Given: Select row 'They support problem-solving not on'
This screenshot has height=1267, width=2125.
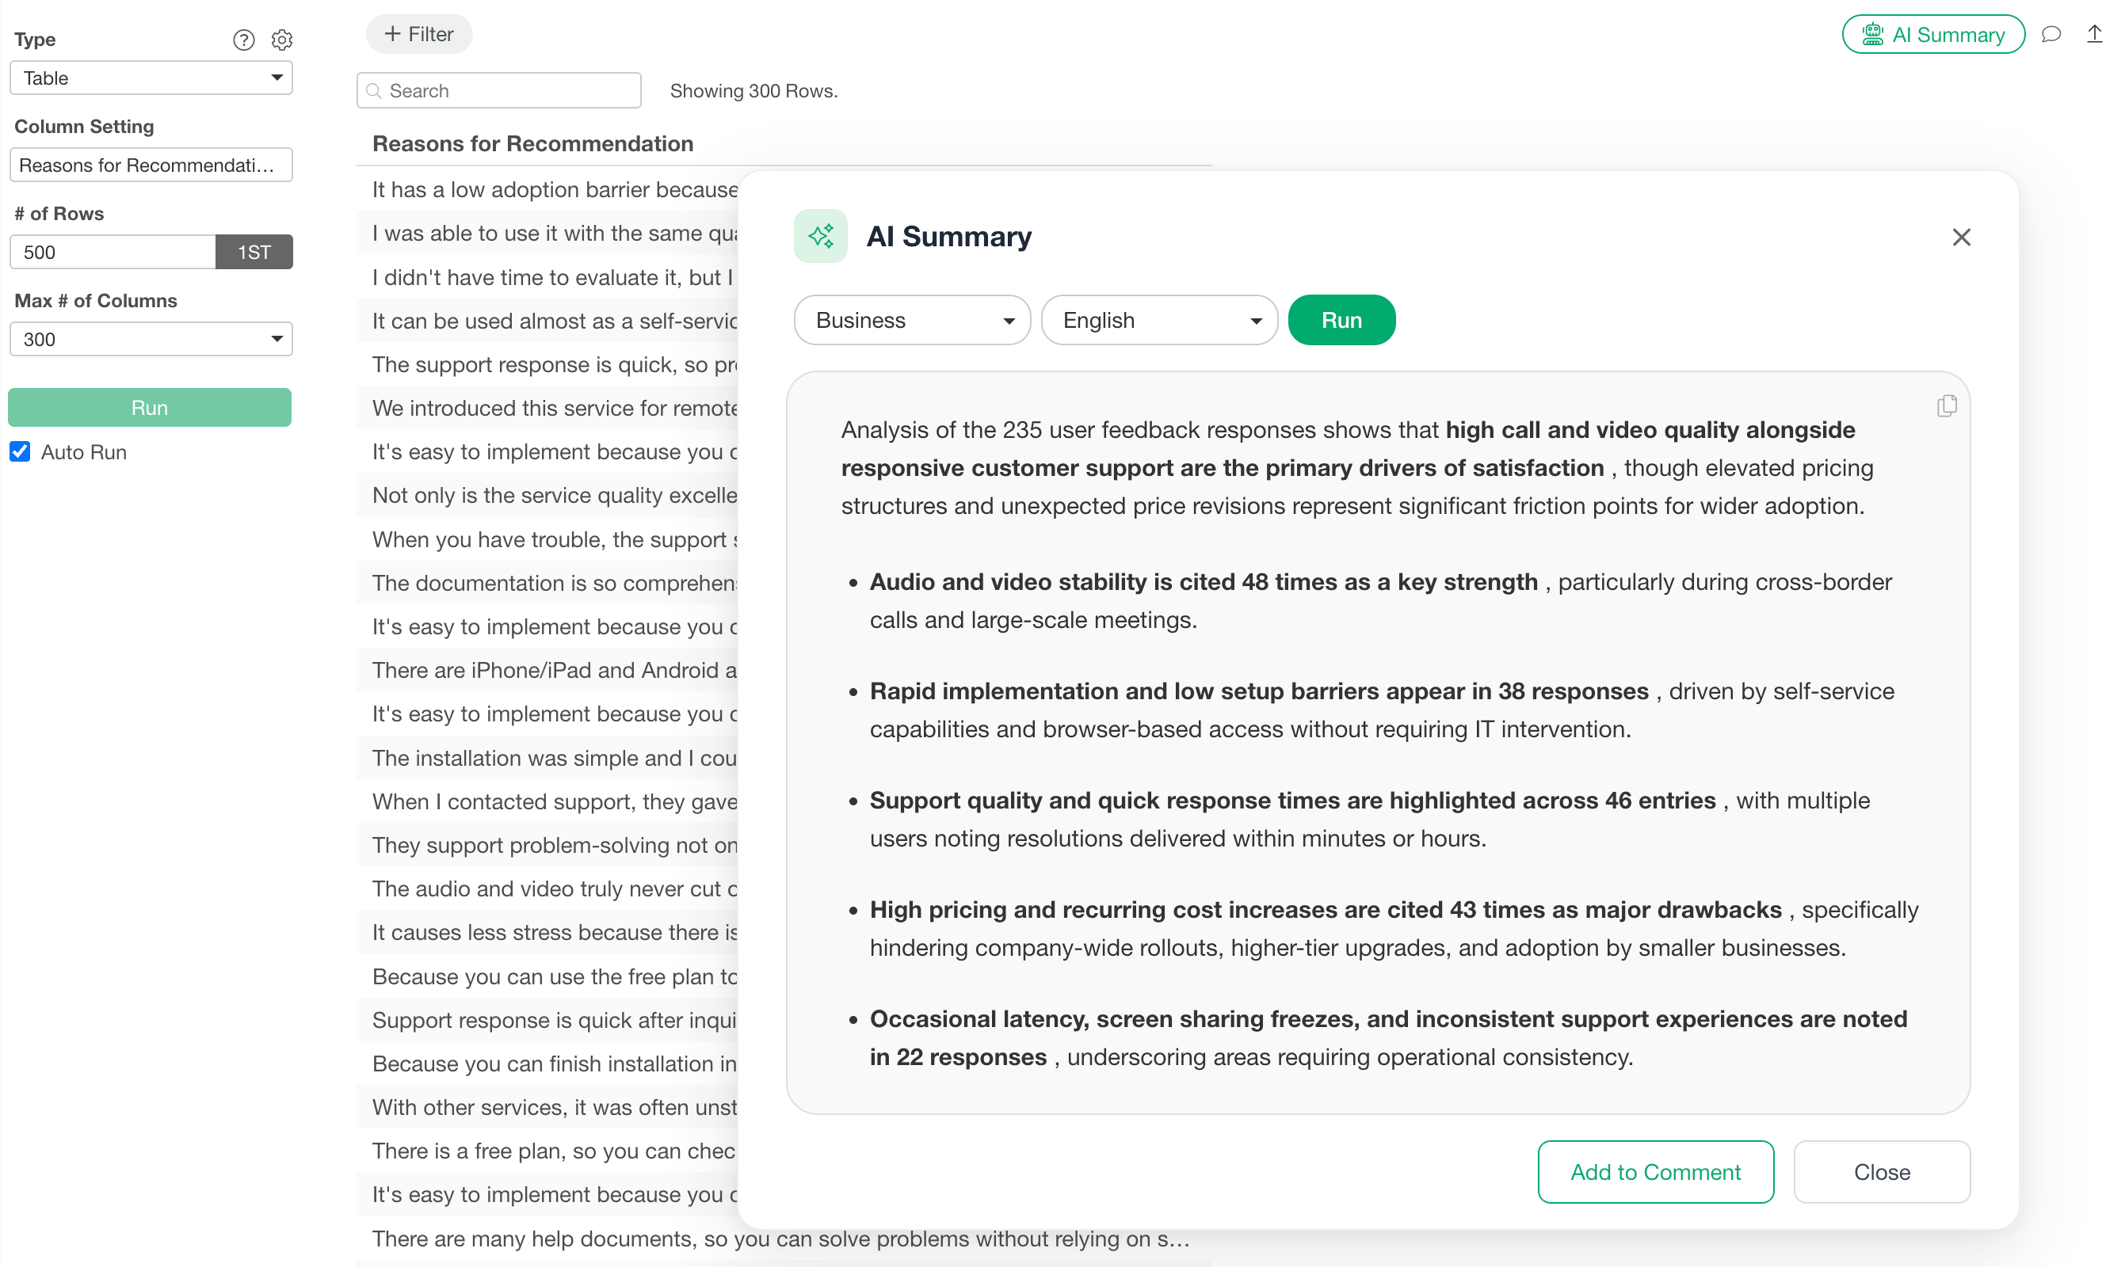Looking at the screenshot, I should 547,845.
